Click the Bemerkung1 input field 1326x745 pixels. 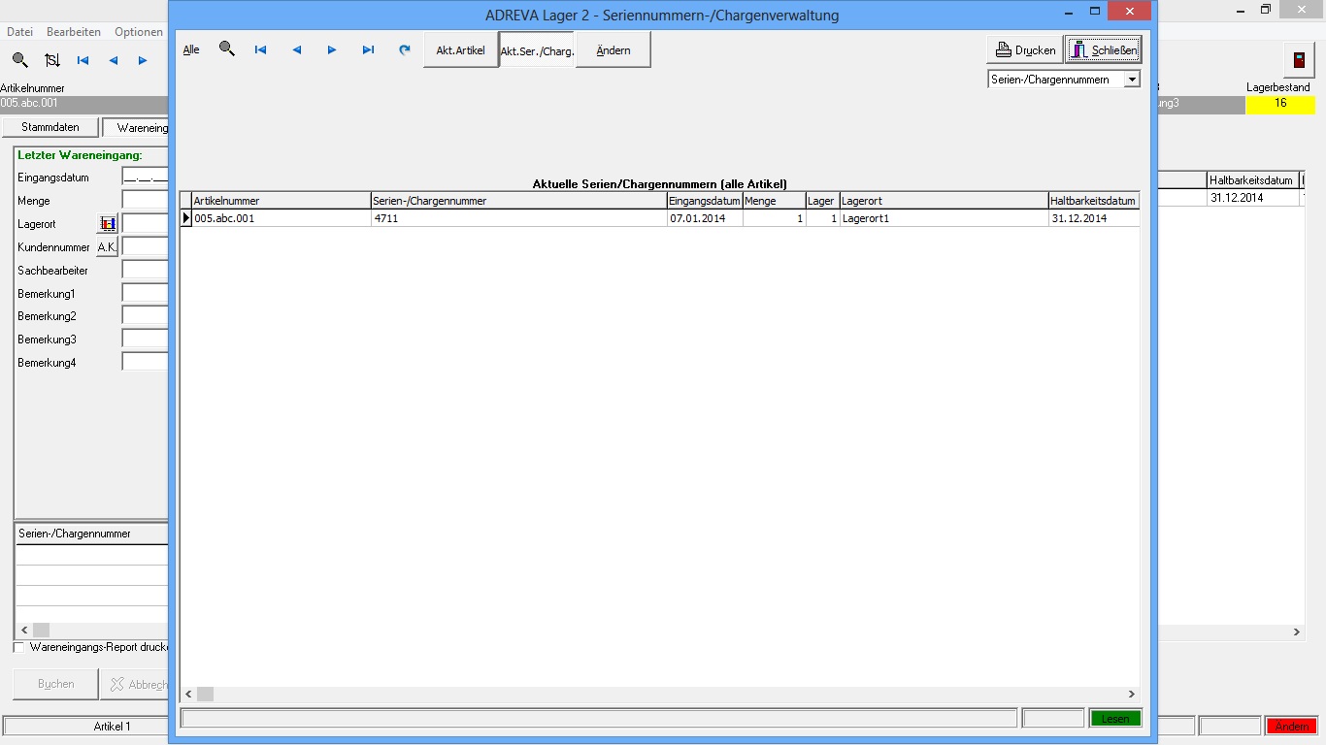click(145, 293)
